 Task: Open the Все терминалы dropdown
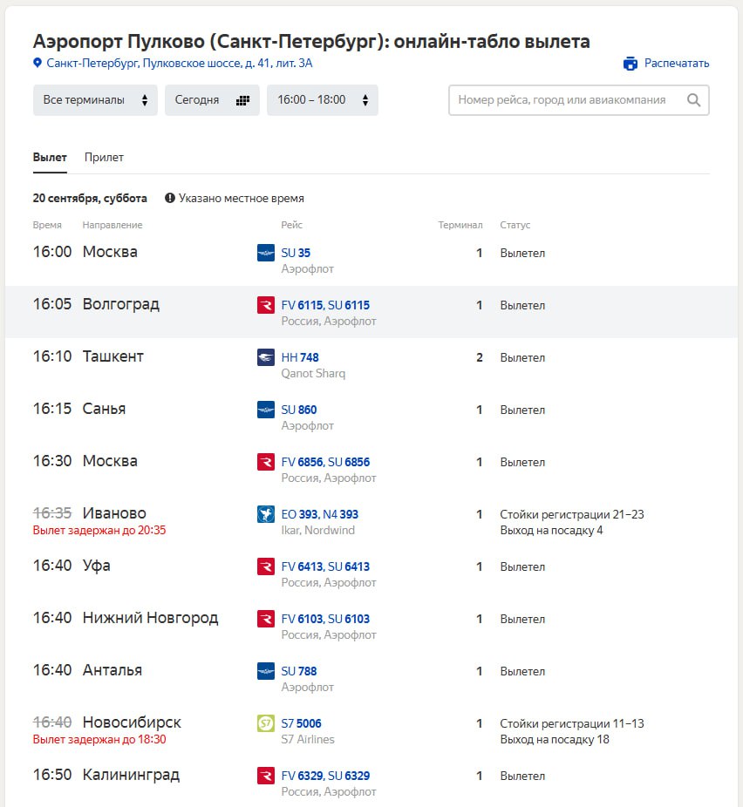pos(95,100)
